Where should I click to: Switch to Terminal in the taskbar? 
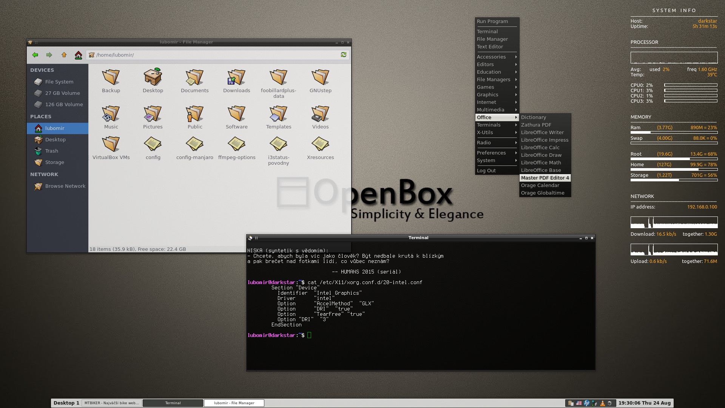click(173, 403)
